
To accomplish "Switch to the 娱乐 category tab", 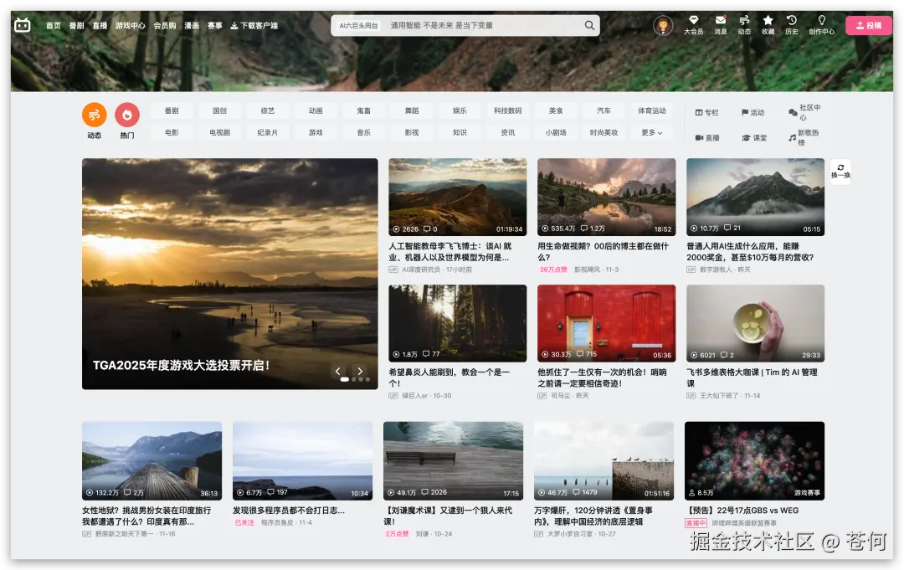I will pyautogui.click(x=460, y=110).
